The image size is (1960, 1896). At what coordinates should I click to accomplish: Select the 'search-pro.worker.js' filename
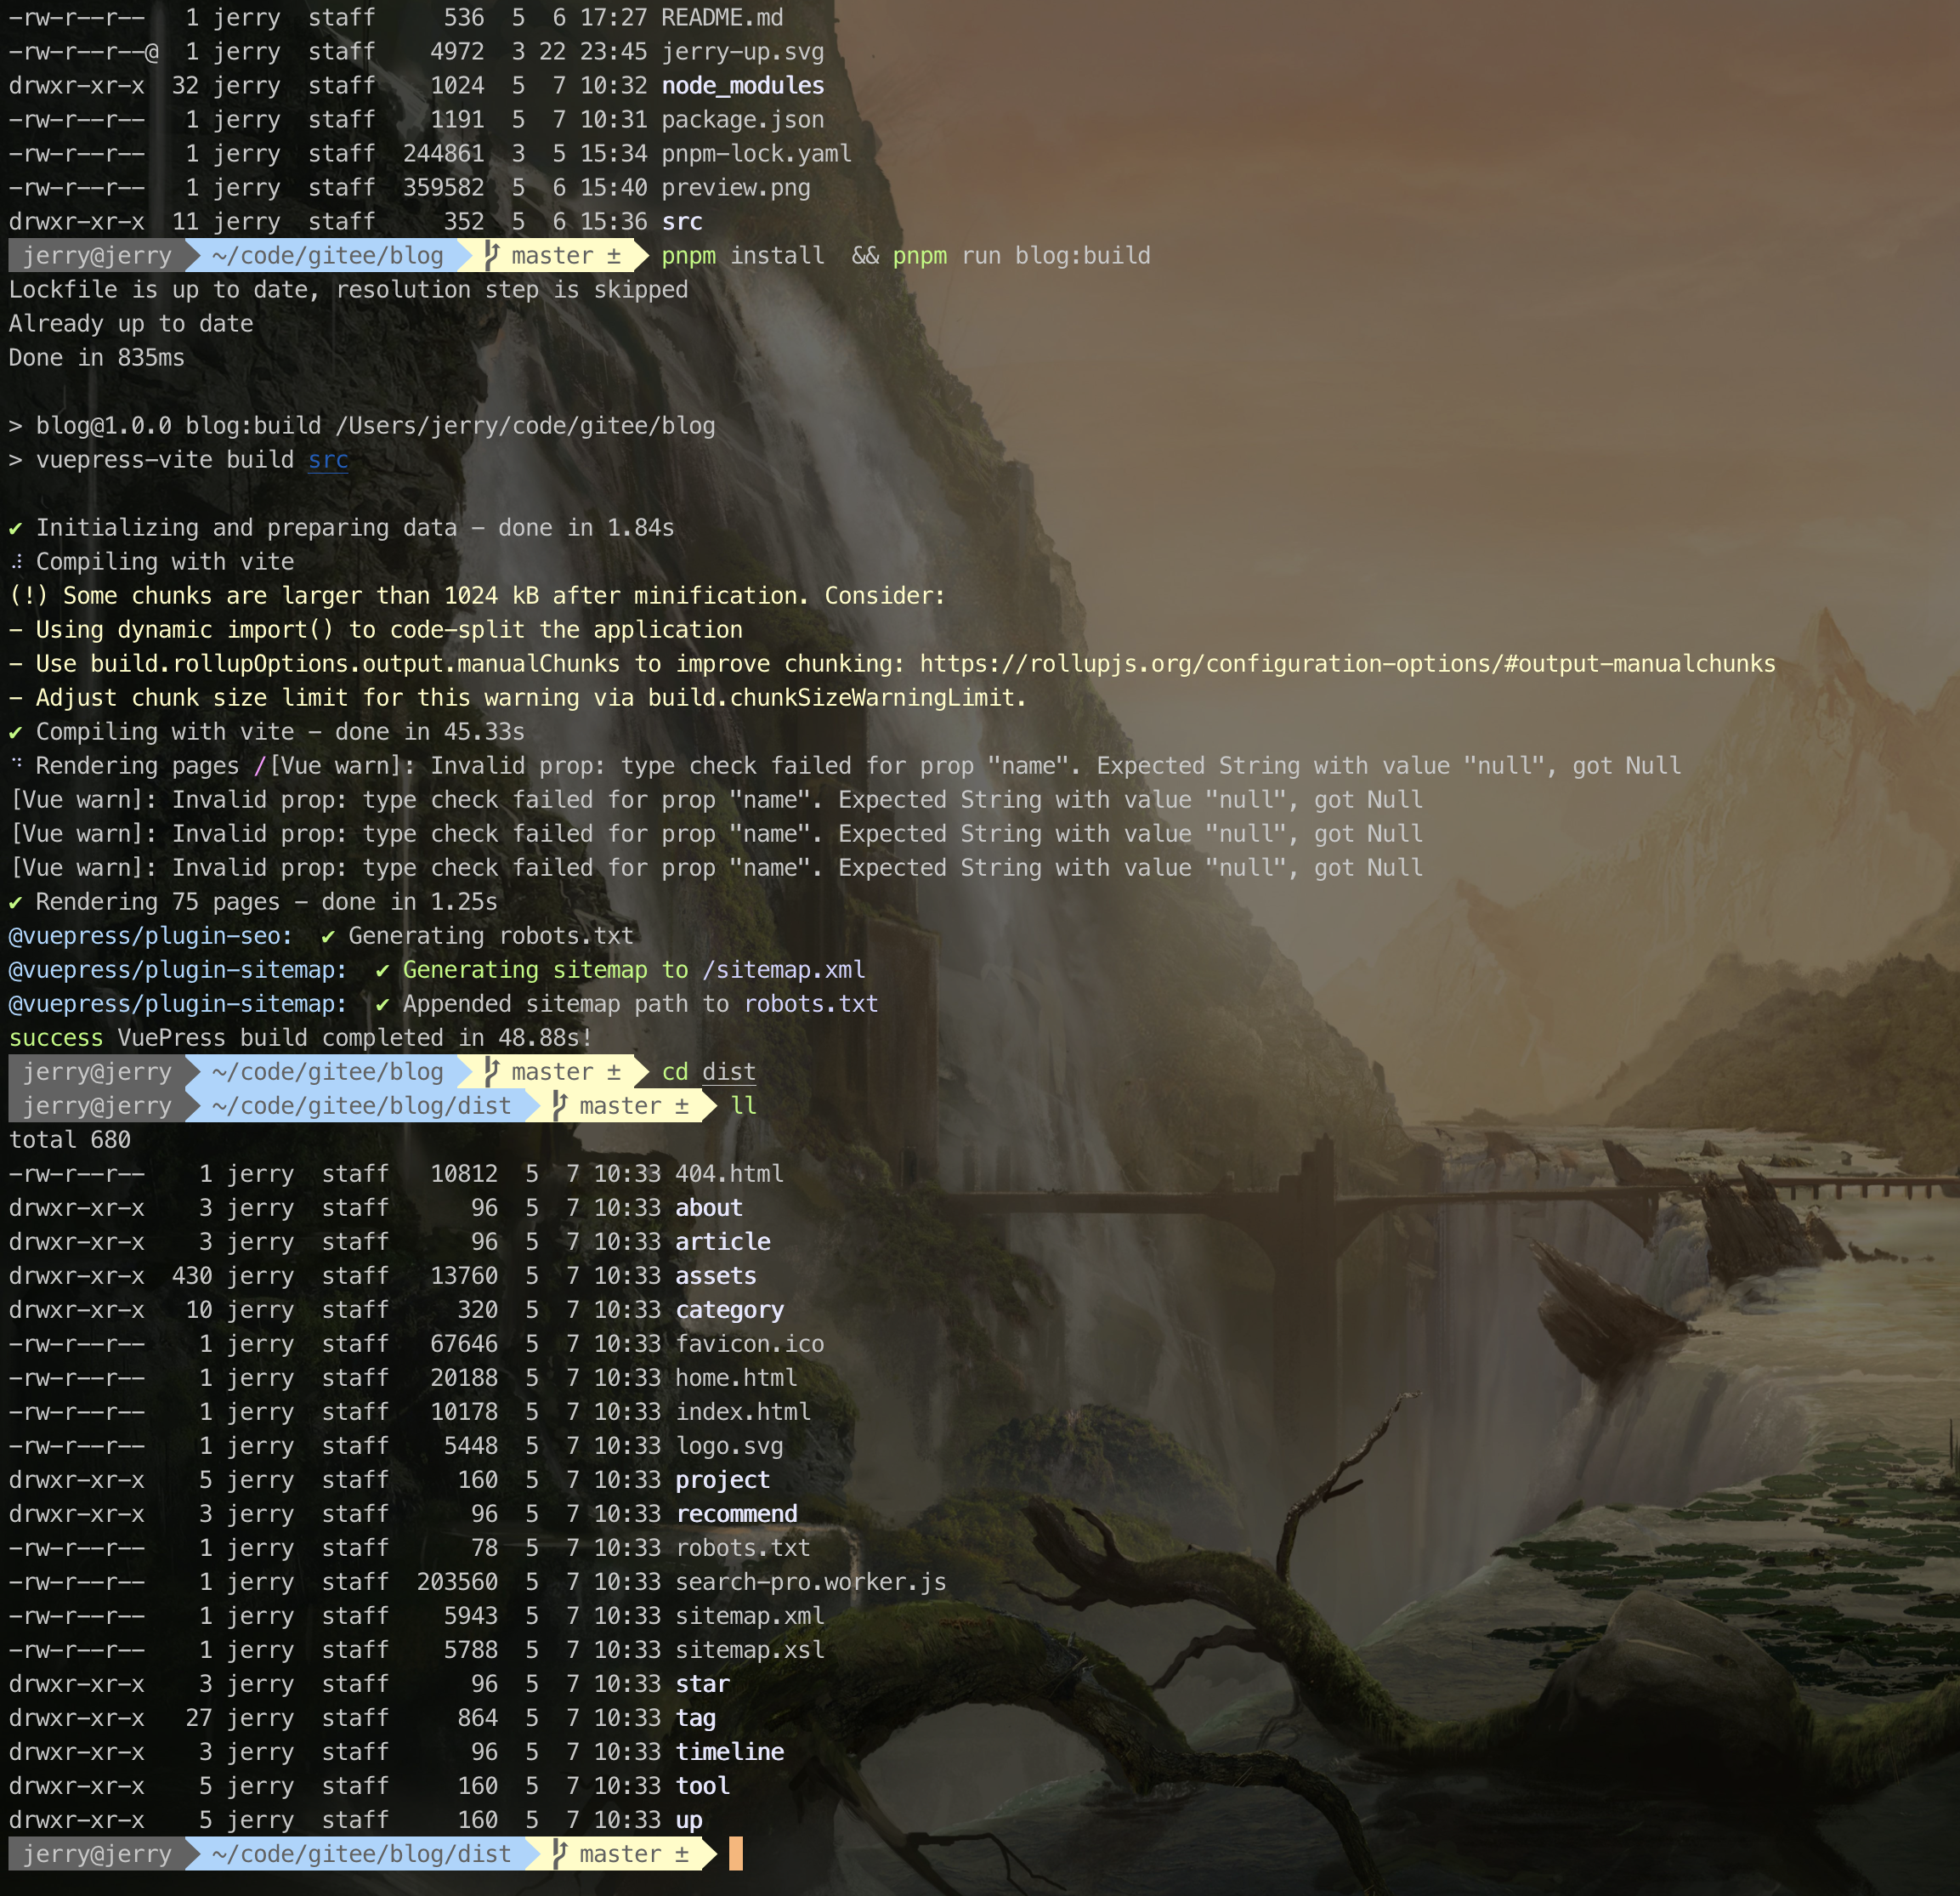pos(810,1581)
